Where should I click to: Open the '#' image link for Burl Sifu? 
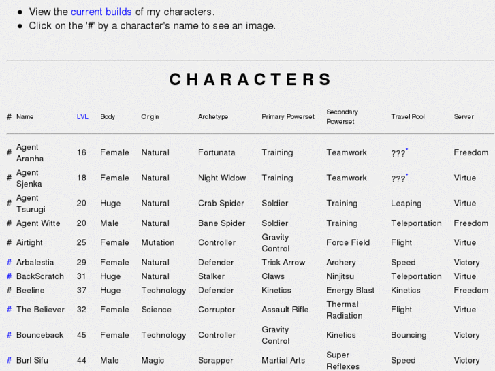click(10, 361)
